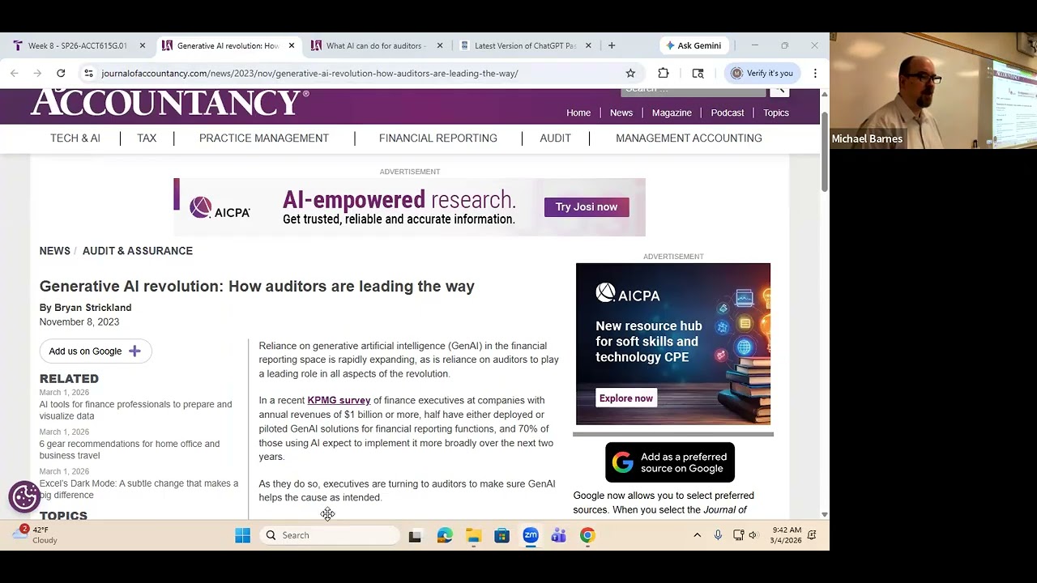Screen dimensions: 1037x583
Task: Open Topics in the top site menu
Action: 776,113
